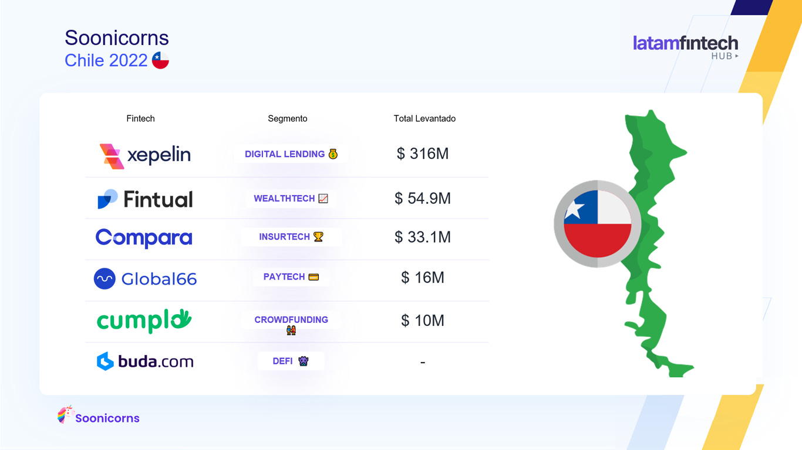The height and width of the screenshot is (450, 802).
Task: Click the small Chile flag beside the 'Chile 2022' title
Action: tap(160, 60)
